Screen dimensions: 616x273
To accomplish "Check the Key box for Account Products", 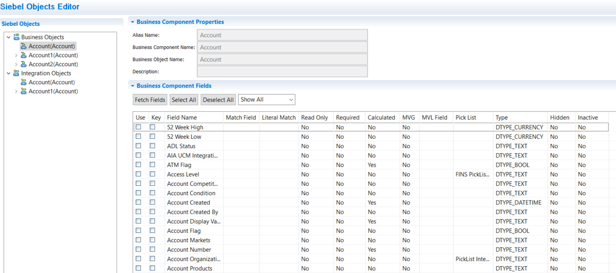I will [x=152, y=268].
